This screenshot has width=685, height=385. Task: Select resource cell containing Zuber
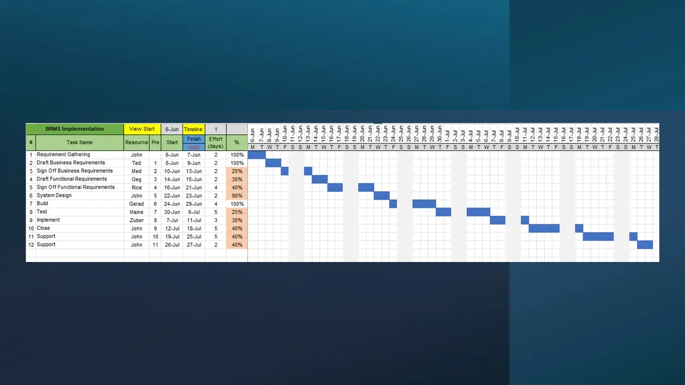[136, 220]
